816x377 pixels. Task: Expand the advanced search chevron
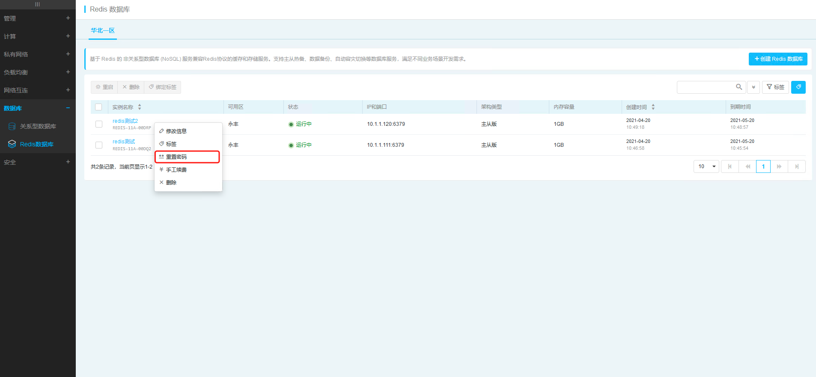coord(753,87)
